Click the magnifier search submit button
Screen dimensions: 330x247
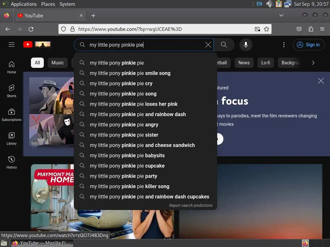coord(224,45)
